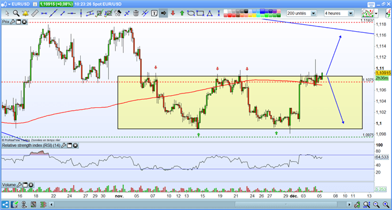This screenshot has height=210, width=392.
Task: Open the Prix panel wrench settings
Action: tap(13, 22)
